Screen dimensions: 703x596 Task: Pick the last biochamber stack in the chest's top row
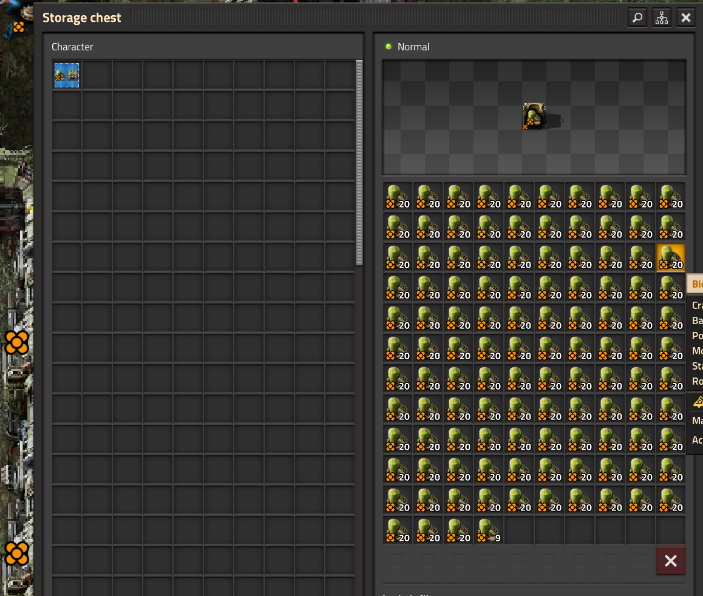point(671,197)
